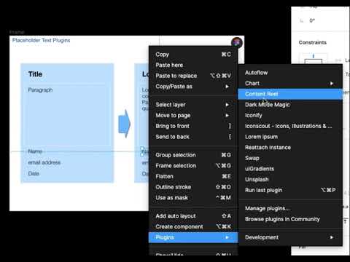Select the blue arrow shape on canvas
Screen dimensions: 350x262
point(124,124)
